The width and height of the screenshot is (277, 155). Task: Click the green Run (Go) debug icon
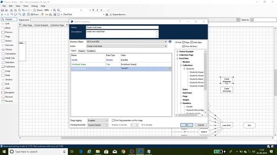click(2, 14)
